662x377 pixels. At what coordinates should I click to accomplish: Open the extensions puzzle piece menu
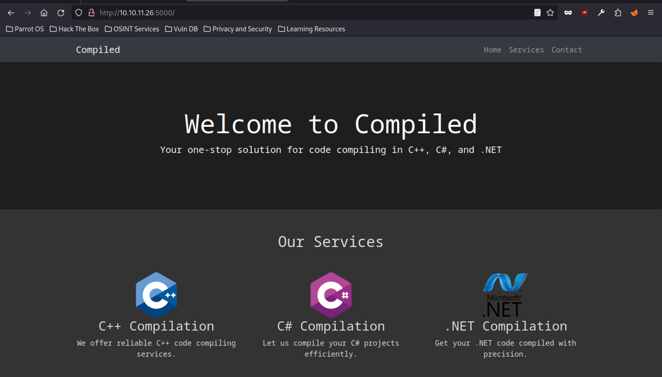tap(617, 13)
